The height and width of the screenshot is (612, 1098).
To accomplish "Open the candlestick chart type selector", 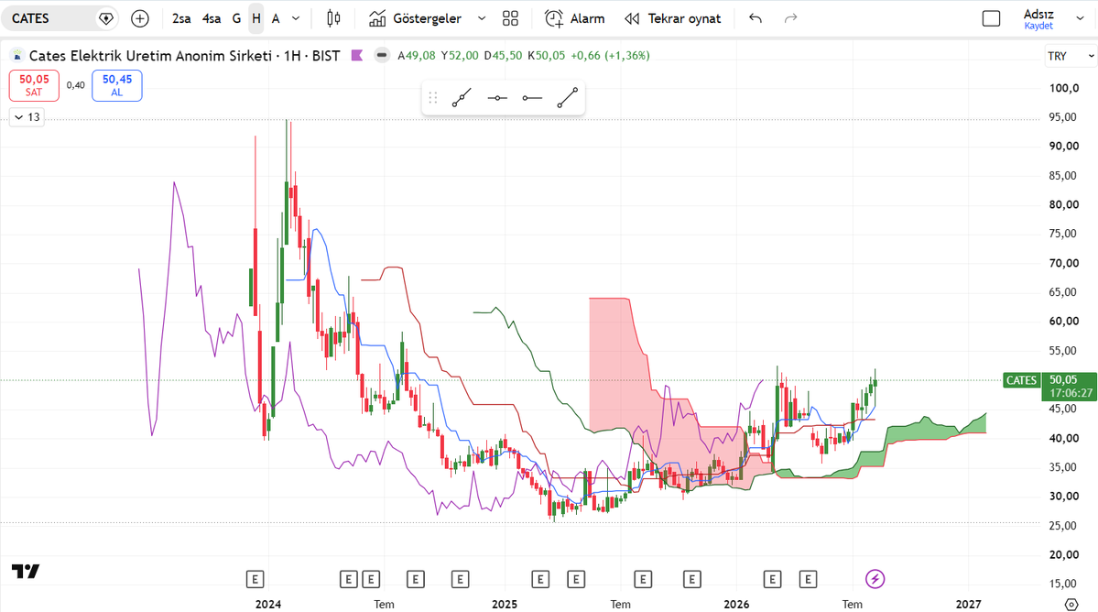I will click(334, 19).
